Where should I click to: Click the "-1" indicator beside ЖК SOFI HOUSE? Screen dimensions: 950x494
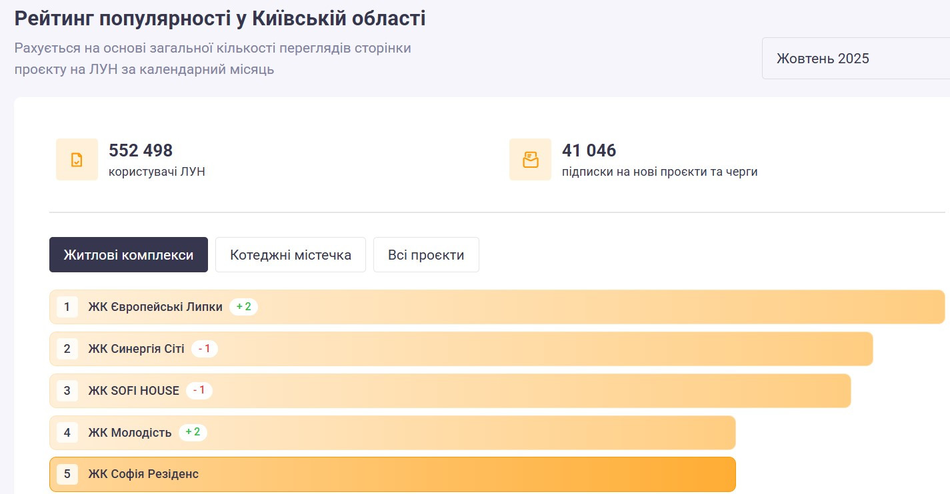(x=199, y=391)
